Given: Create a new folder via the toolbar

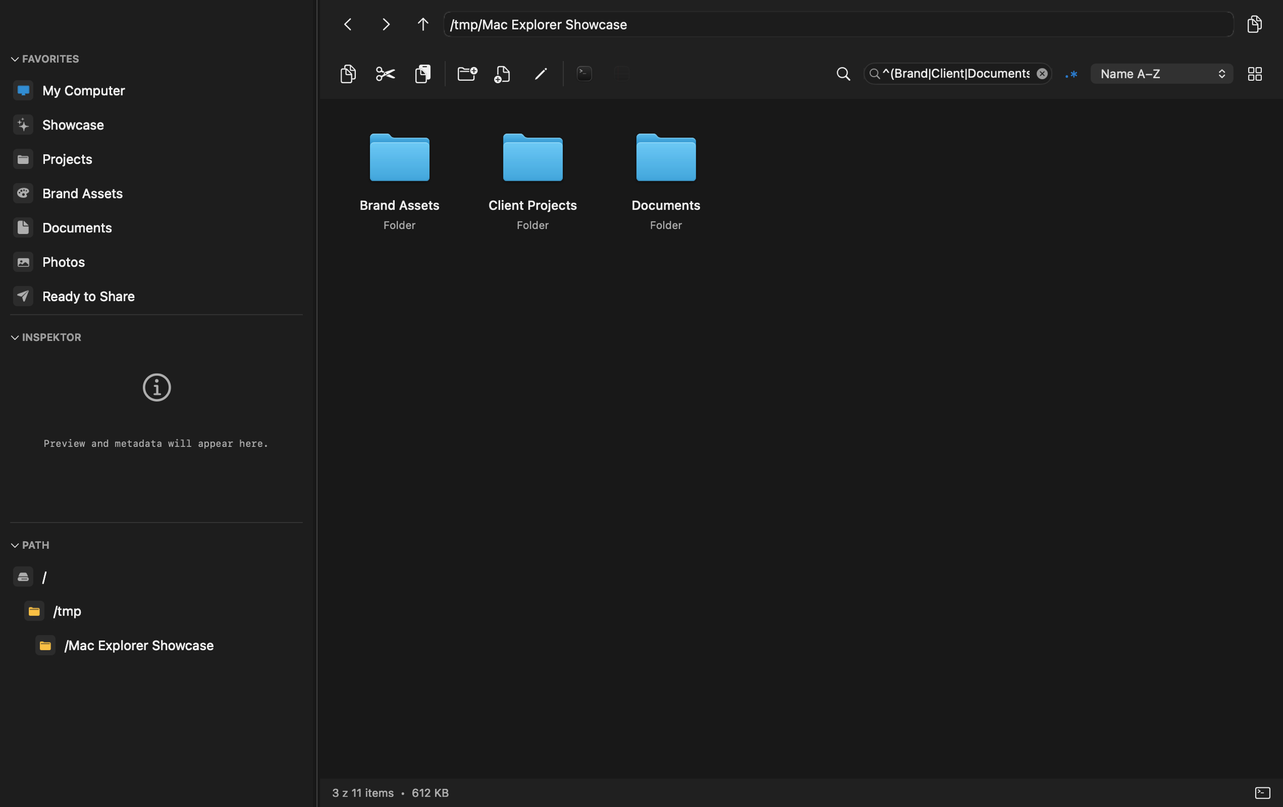Looking at the screenshot, I should (467, 74).
